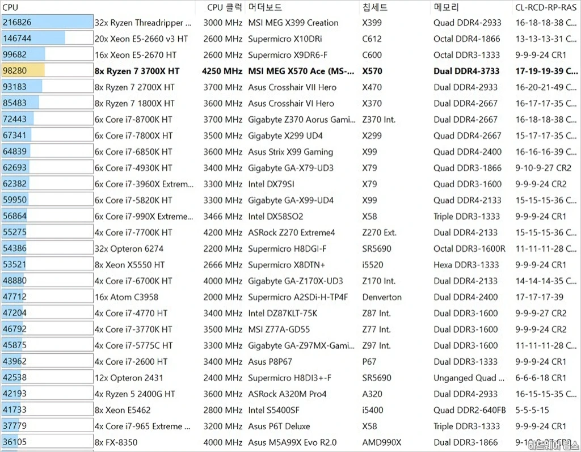
Task: Click 6x Core i7-4930K HT
Action: point(133,168)
